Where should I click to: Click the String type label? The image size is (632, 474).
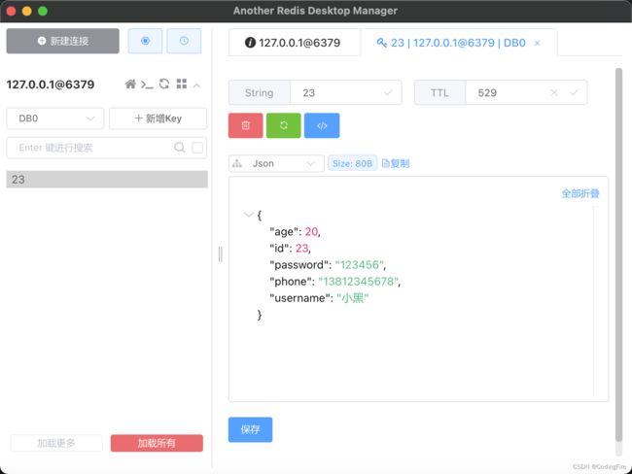260,92
